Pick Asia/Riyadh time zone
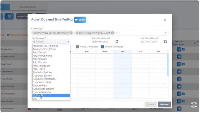This screenshot has width=200, height=113. click(51, 62)
